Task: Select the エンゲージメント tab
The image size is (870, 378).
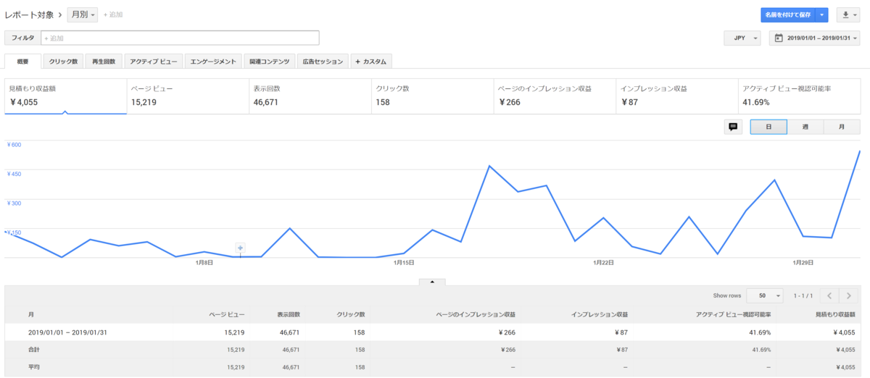Action: pyautogui.click(x=213, y=62)
